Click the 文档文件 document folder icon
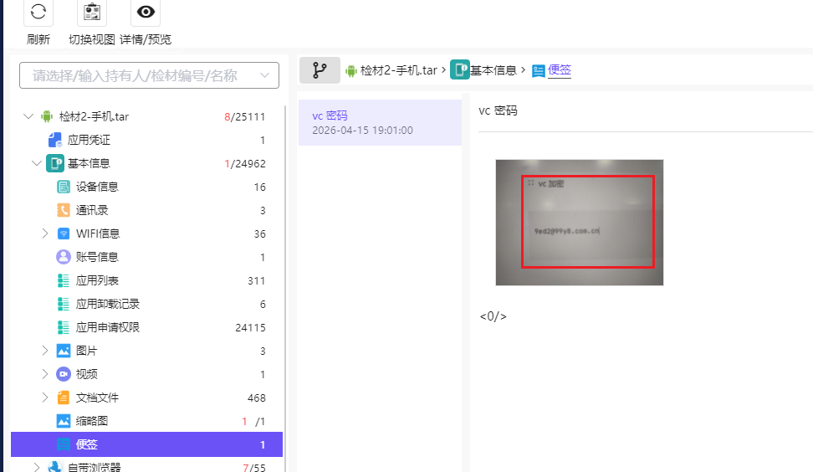Viewport: 813px width, 472px height. point(64,398)
